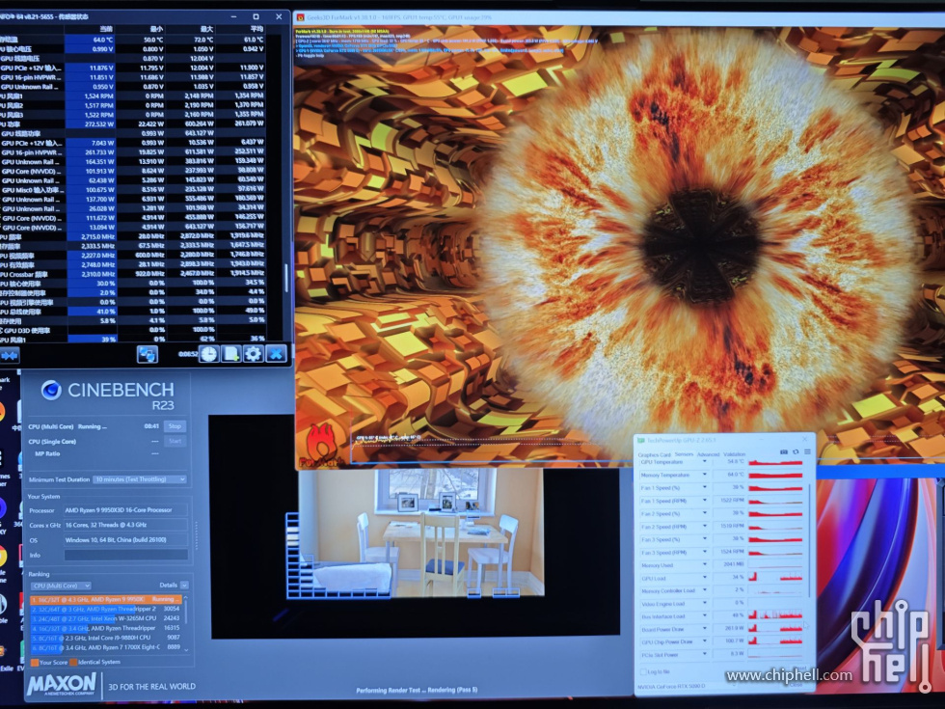Open Bus Interface Load dropdown arrow
This screenshot has width=945, height=709.
click(705, 616)
